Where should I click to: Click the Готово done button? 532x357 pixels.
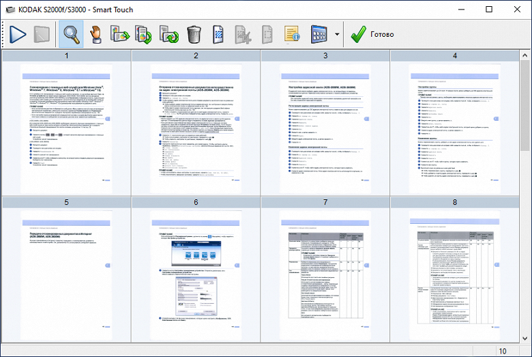coord(372,34)
